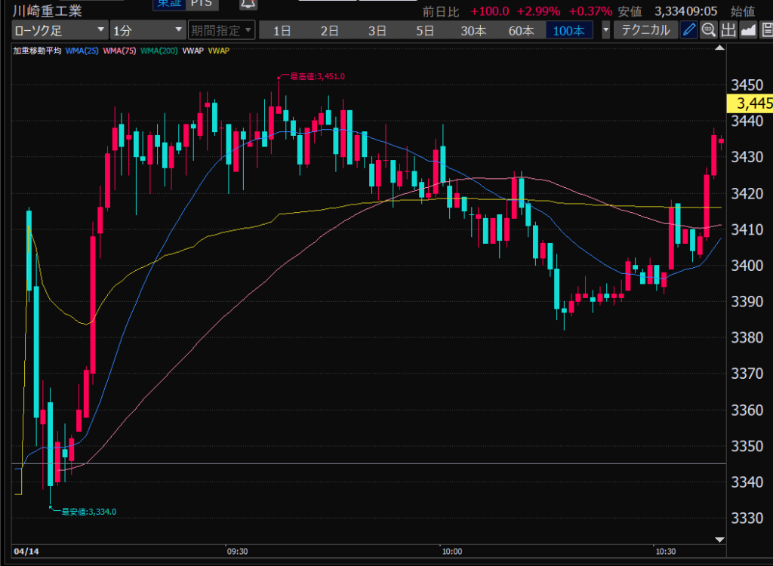This screenshot has height=566, width=773.
Task: Toggle the 東証 market selector
Action: (169, 5)
